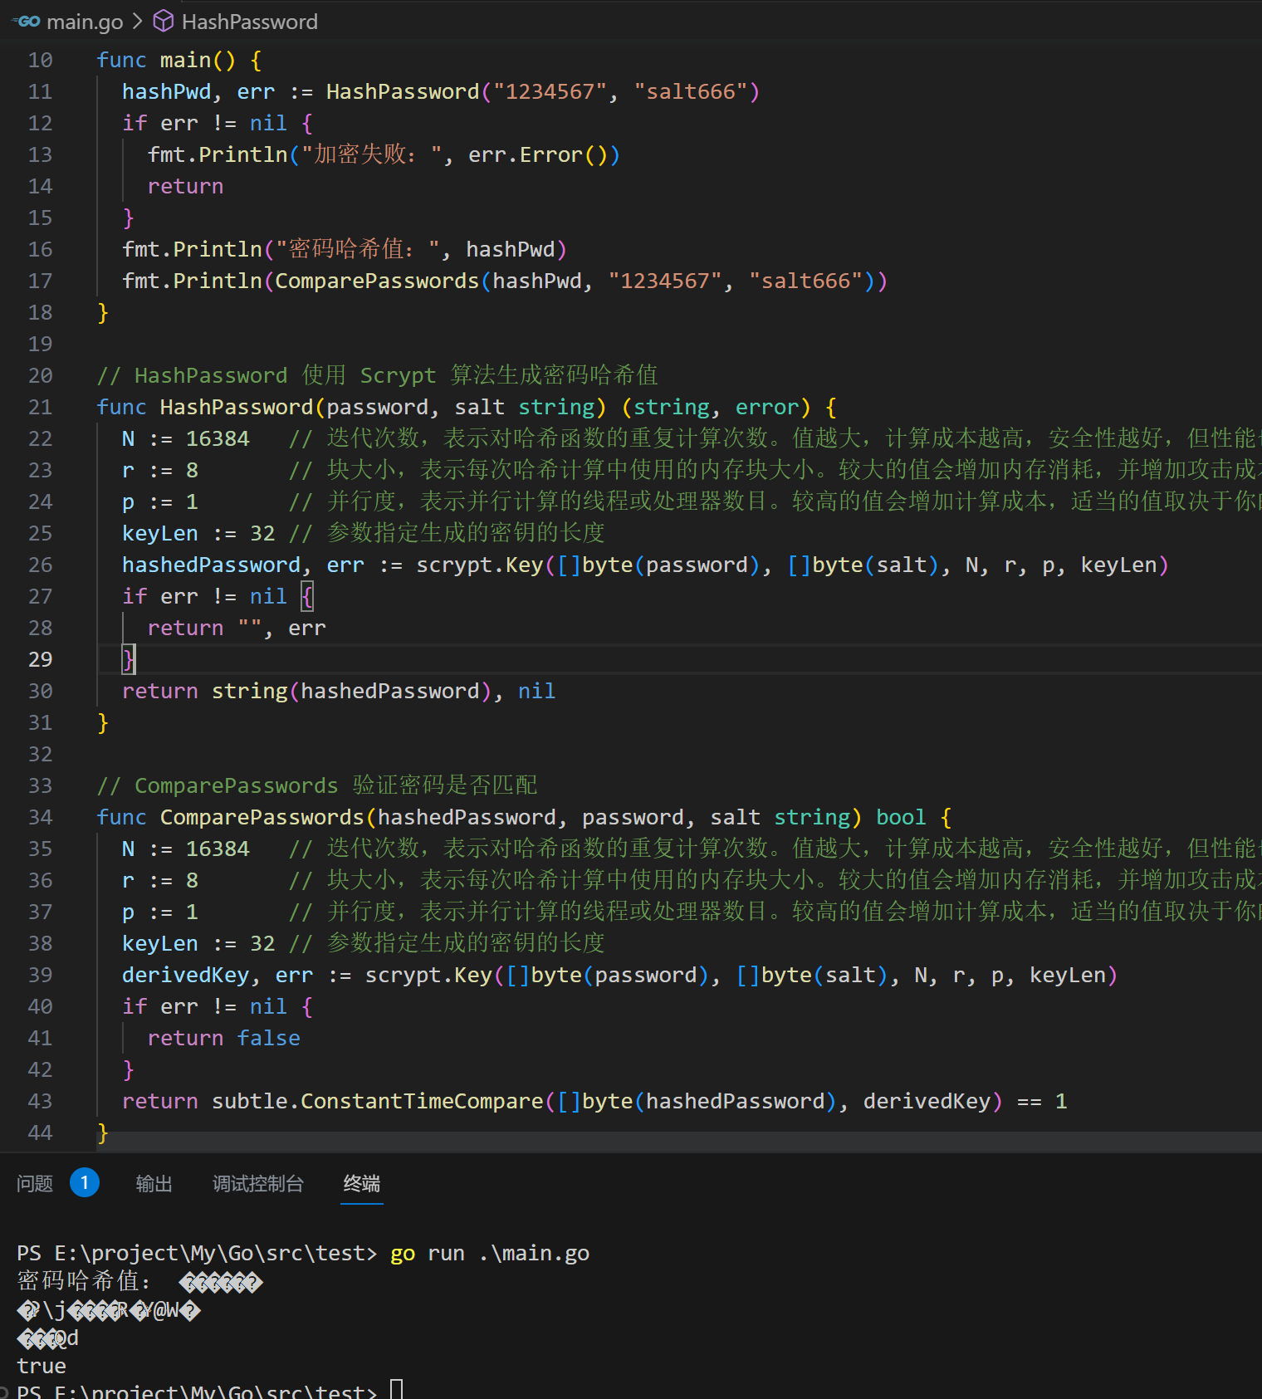Click N := 16384 on line 35
This screenshot has height=1399, width=1262.
(185, 849)
